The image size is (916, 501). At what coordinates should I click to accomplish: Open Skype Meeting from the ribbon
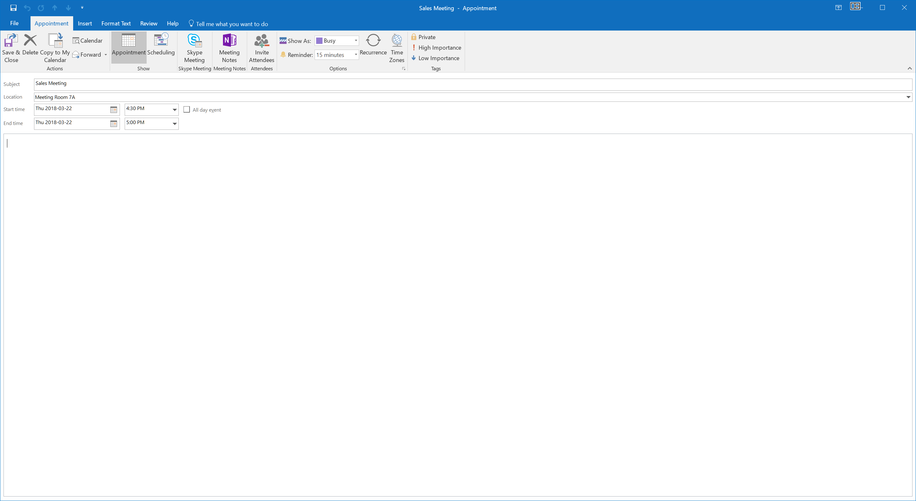(x=195, y=48)
